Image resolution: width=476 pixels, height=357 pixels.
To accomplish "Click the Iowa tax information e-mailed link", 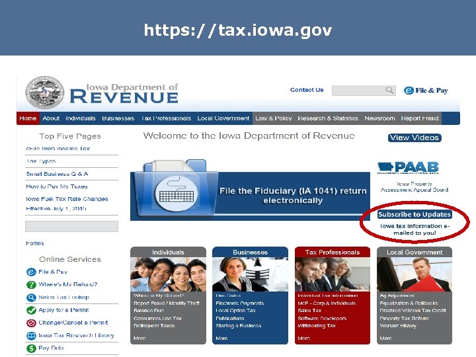I will pos(415,229).
